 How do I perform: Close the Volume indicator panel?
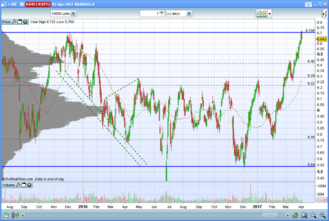pyautogui.click(x=30, y=185)
